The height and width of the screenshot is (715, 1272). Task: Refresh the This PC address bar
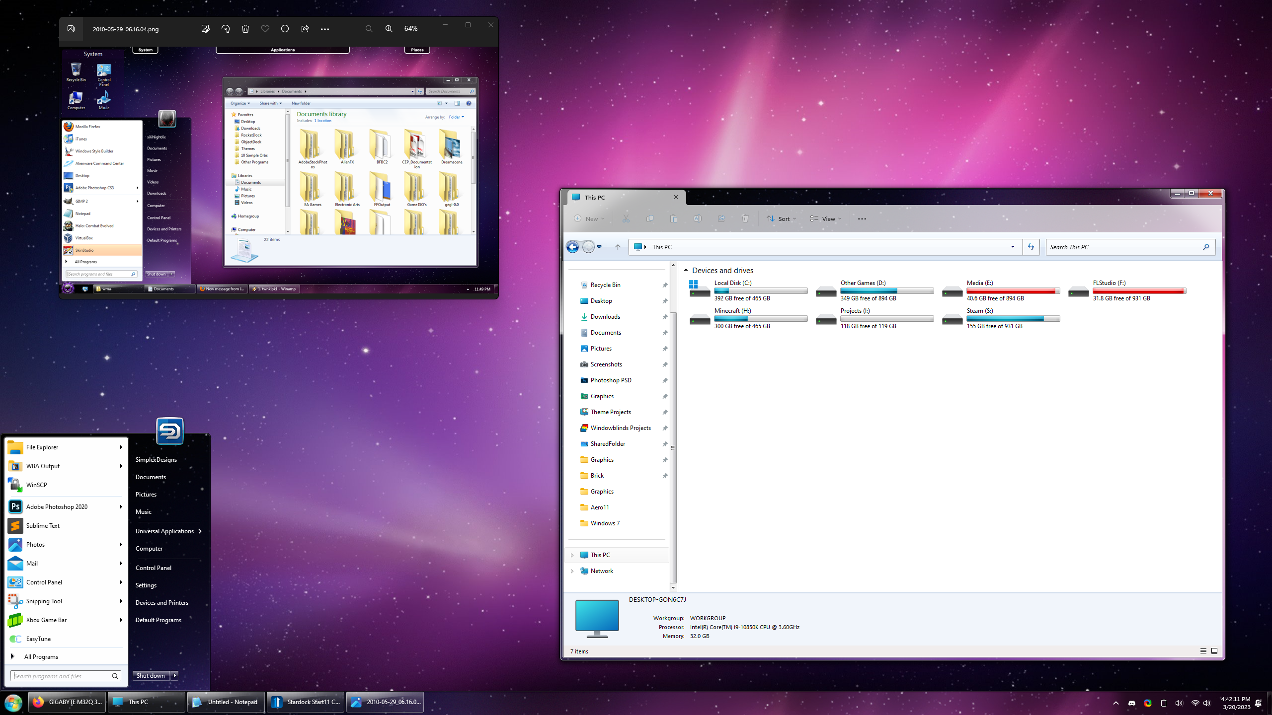[1031, 247]
